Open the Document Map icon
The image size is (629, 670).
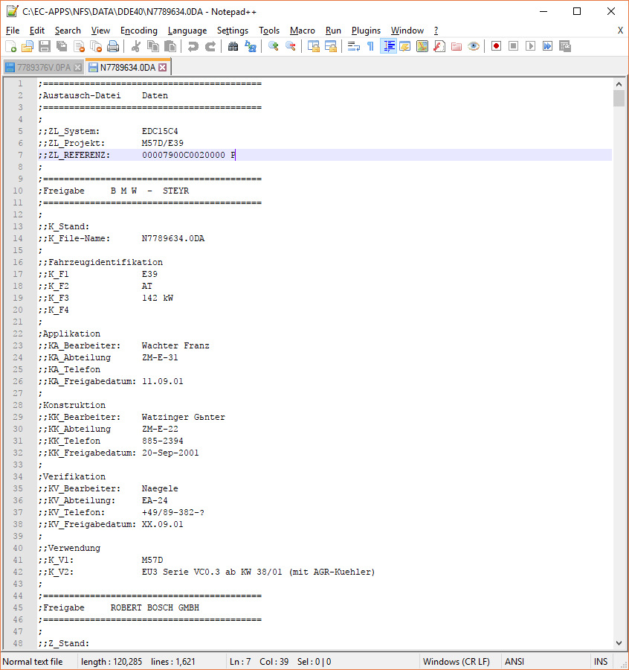tap(422, 46)
